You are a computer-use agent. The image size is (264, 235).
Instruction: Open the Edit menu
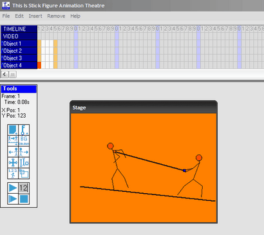(x=19, y=16)
